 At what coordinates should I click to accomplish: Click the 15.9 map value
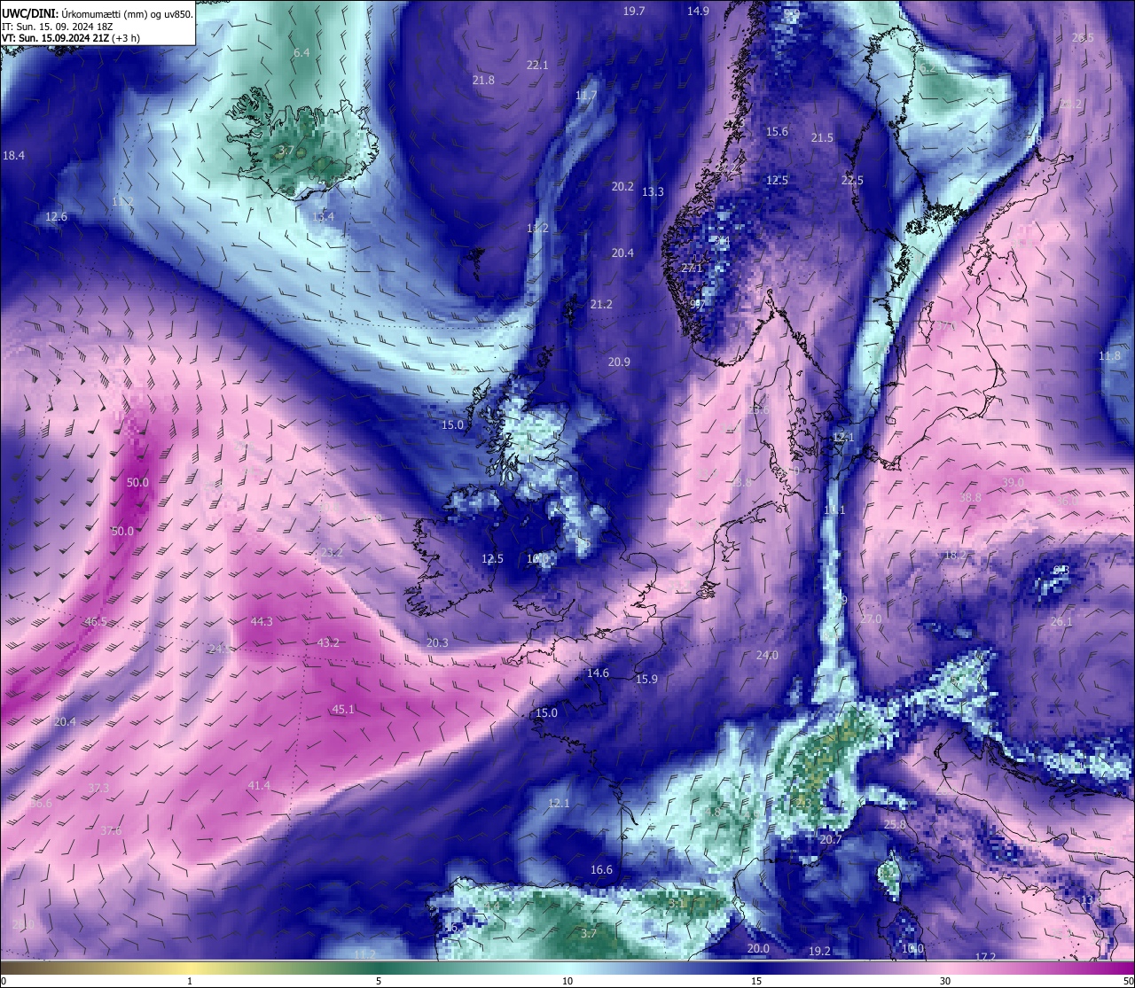pyautogui.click(x=646, y=679)
